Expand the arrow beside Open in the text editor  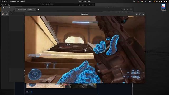[6, 5]
